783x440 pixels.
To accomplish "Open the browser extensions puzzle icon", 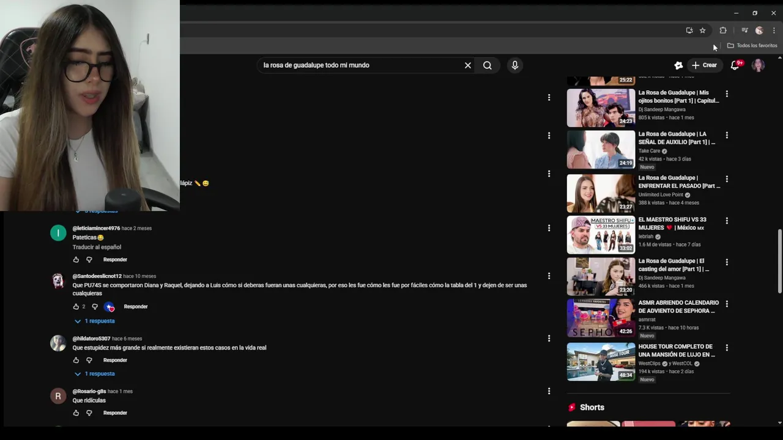I will [723, 31].
